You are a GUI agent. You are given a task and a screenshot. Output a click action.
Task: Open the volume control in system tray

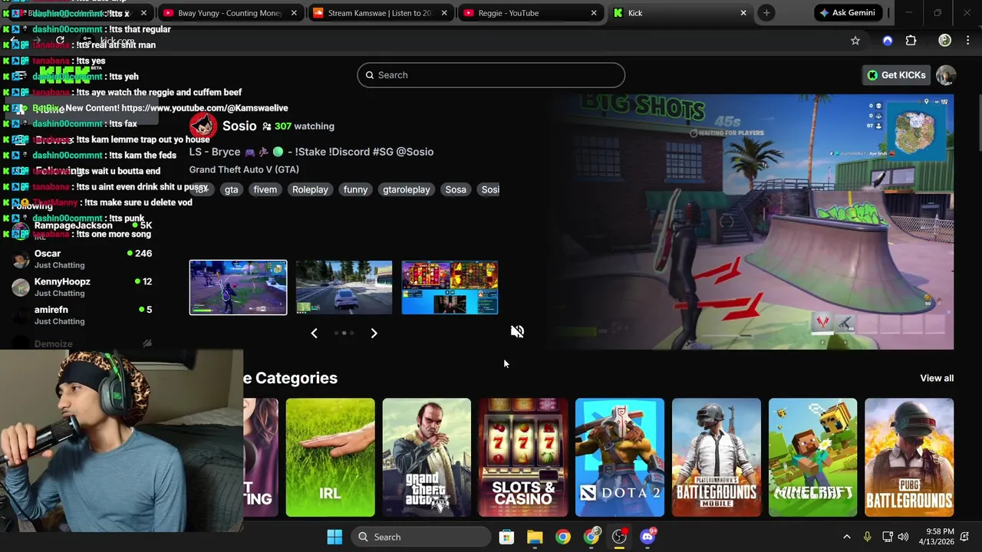903,537
